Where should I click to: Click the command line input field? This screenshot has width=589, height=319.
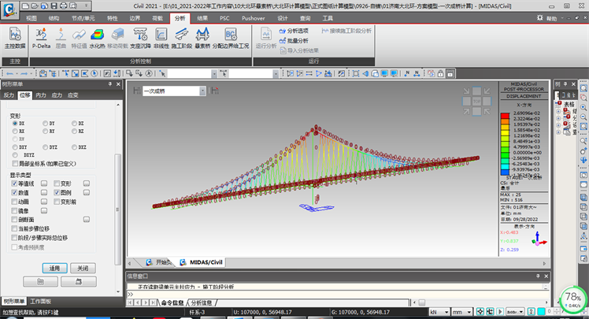point(315,294)
